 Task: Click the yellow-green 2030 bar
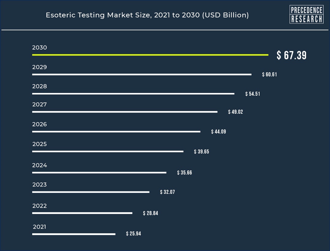point(150,55)
